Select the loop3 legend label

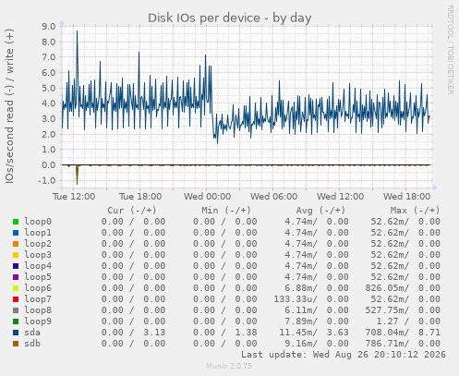(x=38, y=255)
